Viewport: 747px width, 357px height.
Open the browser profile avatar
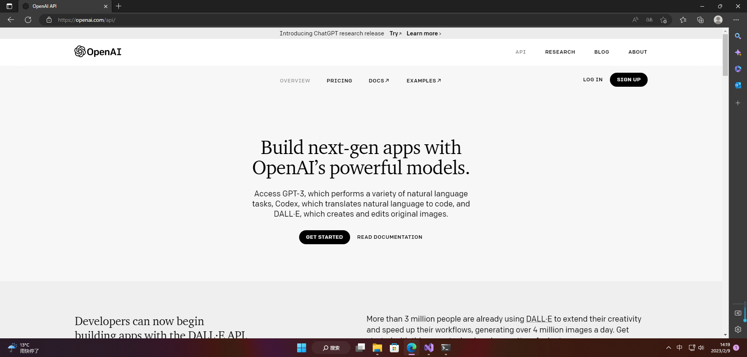coord(718,20)
